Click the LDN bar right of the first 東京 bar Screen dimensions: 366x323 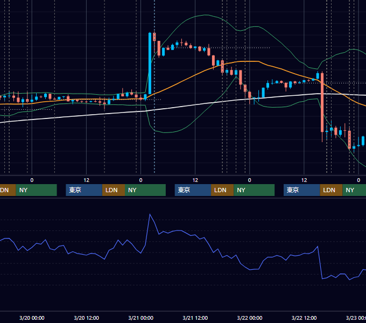(114, 190)
